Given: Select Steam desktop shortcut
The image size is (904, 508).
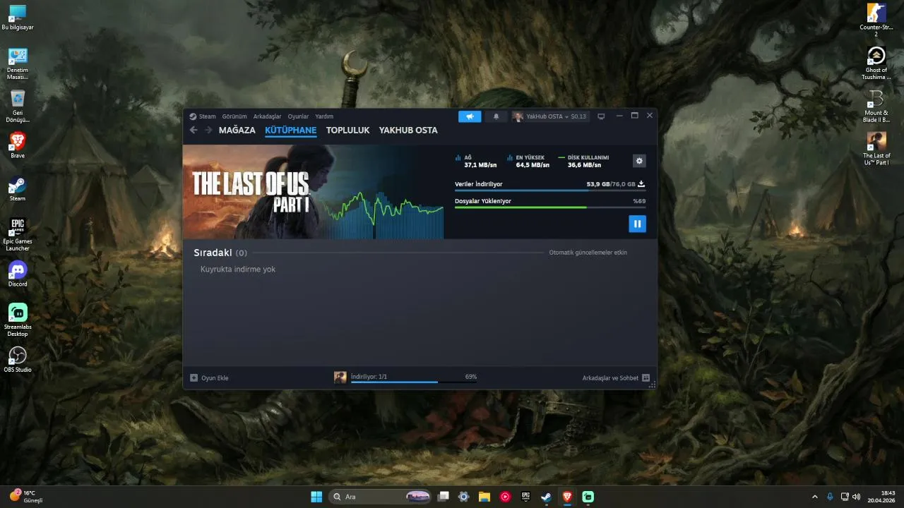Looking at the screenshot, I should 18,189.
